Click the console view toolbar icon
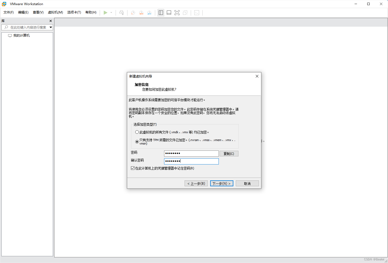The height and width of the screenshot is (263, 388). 197,13
